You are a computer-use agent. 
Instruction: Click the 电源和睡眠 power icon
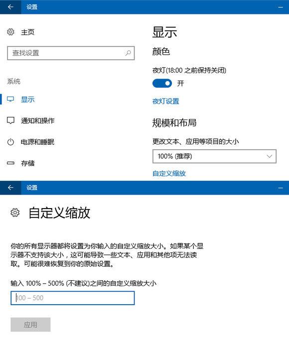(10, 142)
